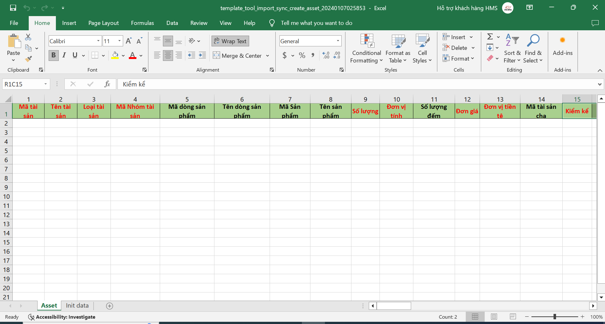Open the Merge & Center dropdown arrow

(267, 56)
